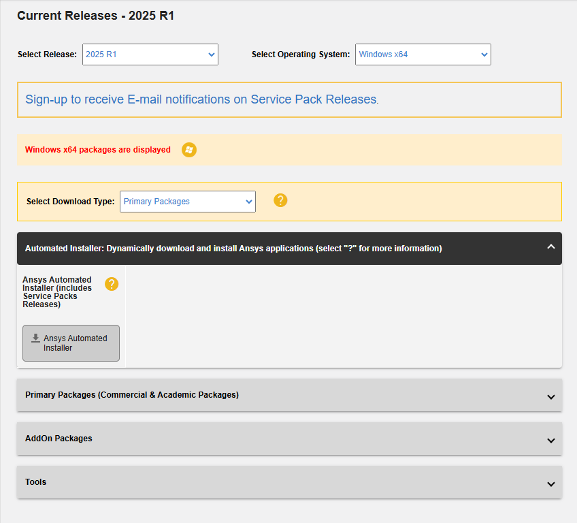Expand the Primary Packages (Commercial & Academic) section
Image resolution: width=577 pixels, height=523 pixels.
click(289, 395)
